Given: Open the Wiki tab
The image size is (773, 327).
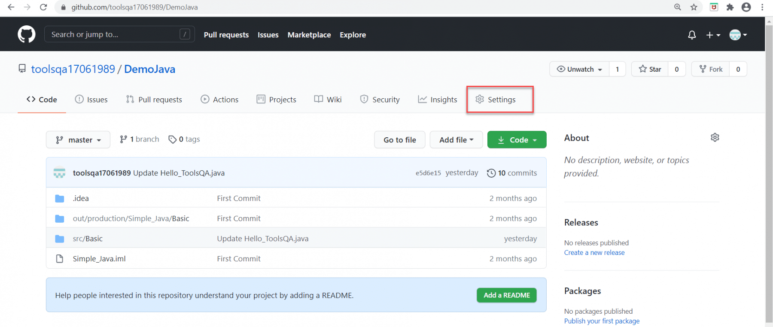Looking at the screenshot, I should pos(328,100).
